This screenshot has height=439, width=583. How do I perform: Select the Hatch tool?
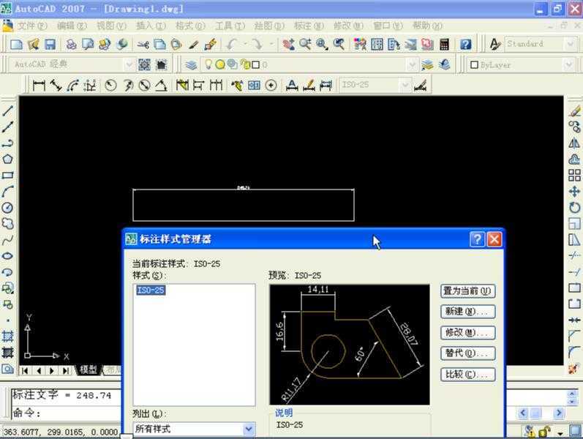(x=8, y=337)
